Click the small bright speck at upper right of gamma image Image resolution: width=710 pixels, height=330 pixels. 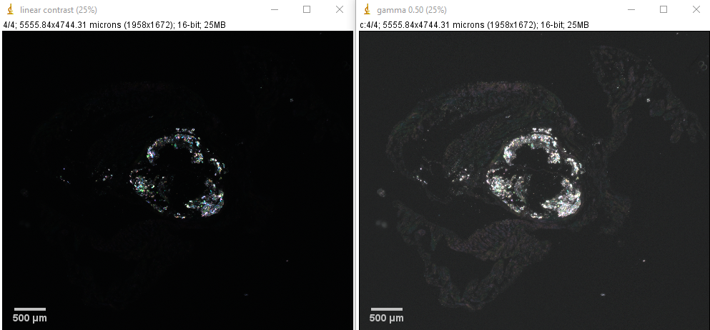point(648,101)
